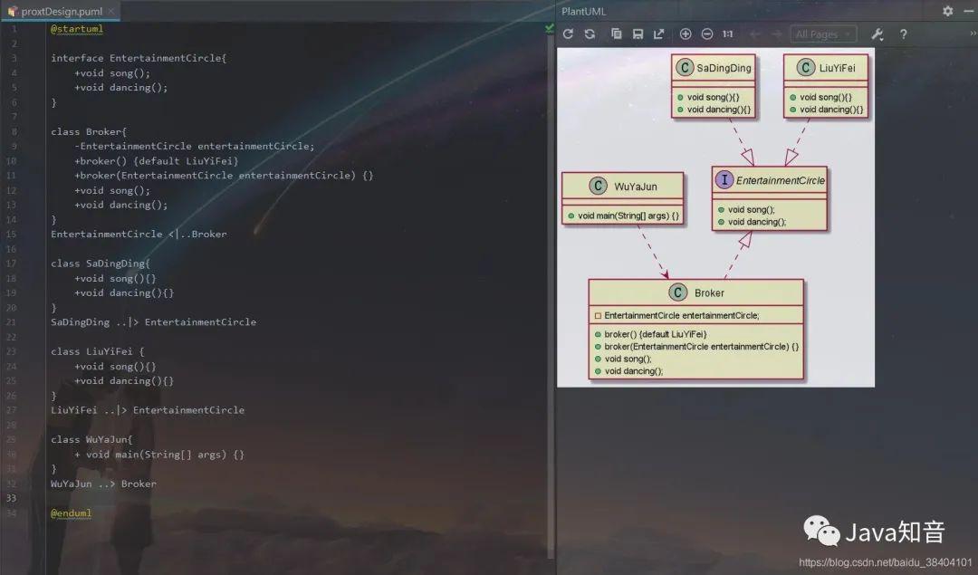Click the reload/auto-refresh arrows icon
This screenshot has width=978, height=575.
[590, 34]
